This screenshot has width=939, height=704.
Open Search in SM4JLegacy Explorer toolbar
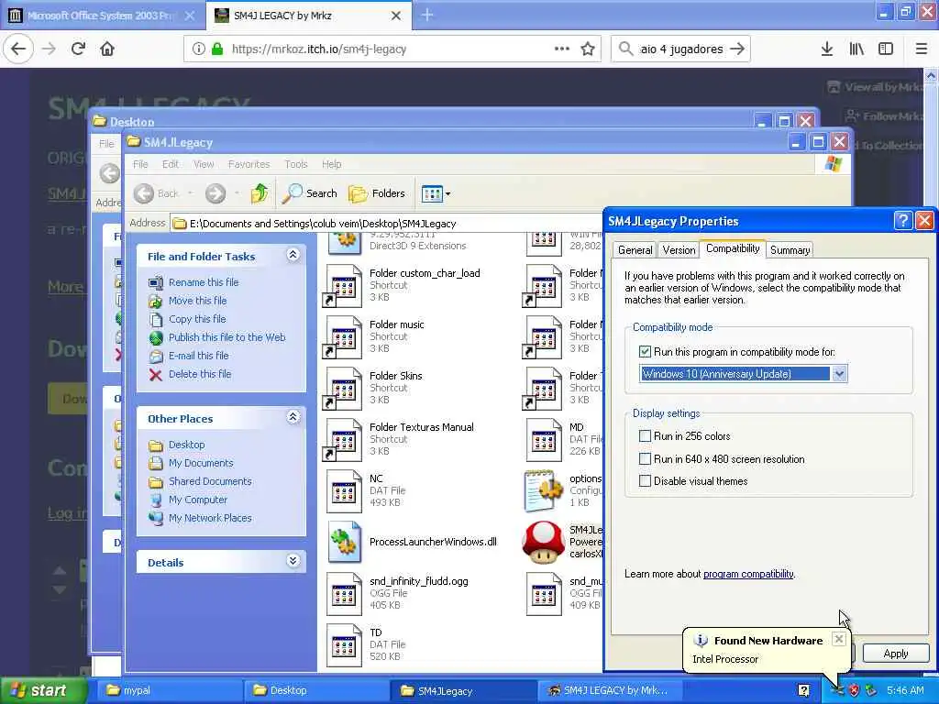pyautogui.click(x=310, y=193)
